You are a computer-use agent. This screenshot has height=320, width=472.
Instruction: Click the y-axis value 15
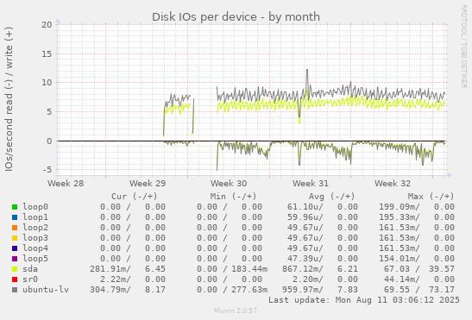click(x=47, y=53)
